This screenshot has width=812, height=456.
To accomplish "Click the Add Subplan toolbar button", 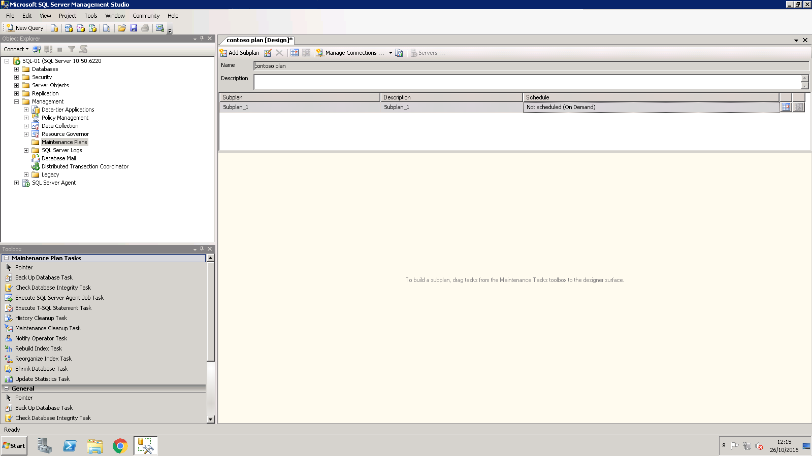I will click(239, 53).
